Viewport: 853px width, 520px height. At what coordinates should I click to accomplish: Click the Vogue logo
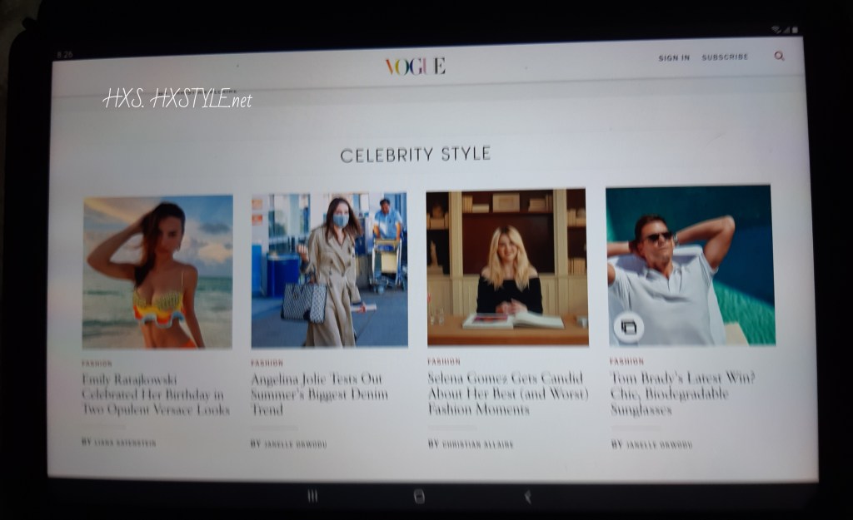[415, 67]
